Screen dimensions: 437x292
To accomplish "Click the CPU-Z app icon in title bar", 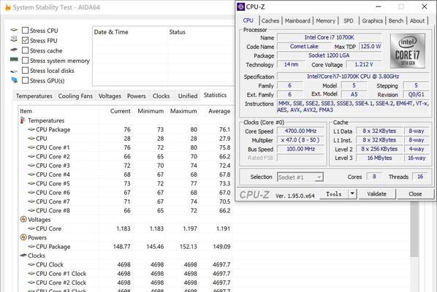I will [x=240, y=7].
